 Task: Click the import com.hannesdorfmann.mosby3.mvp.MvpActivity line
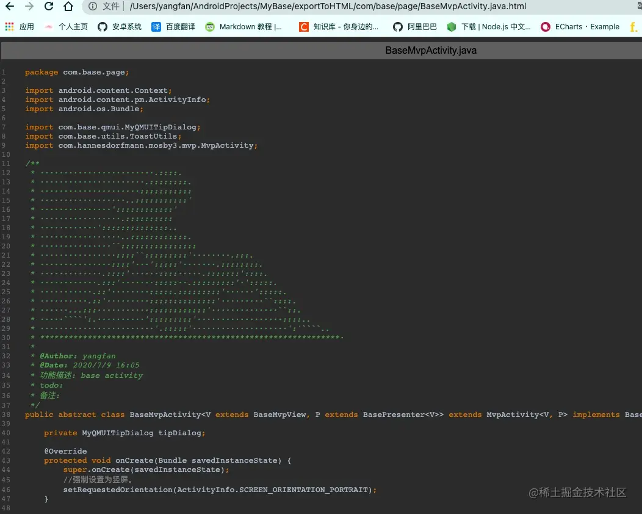[141, 145]
